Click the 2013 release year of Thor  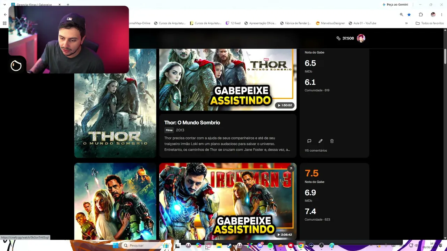(180, 130)
